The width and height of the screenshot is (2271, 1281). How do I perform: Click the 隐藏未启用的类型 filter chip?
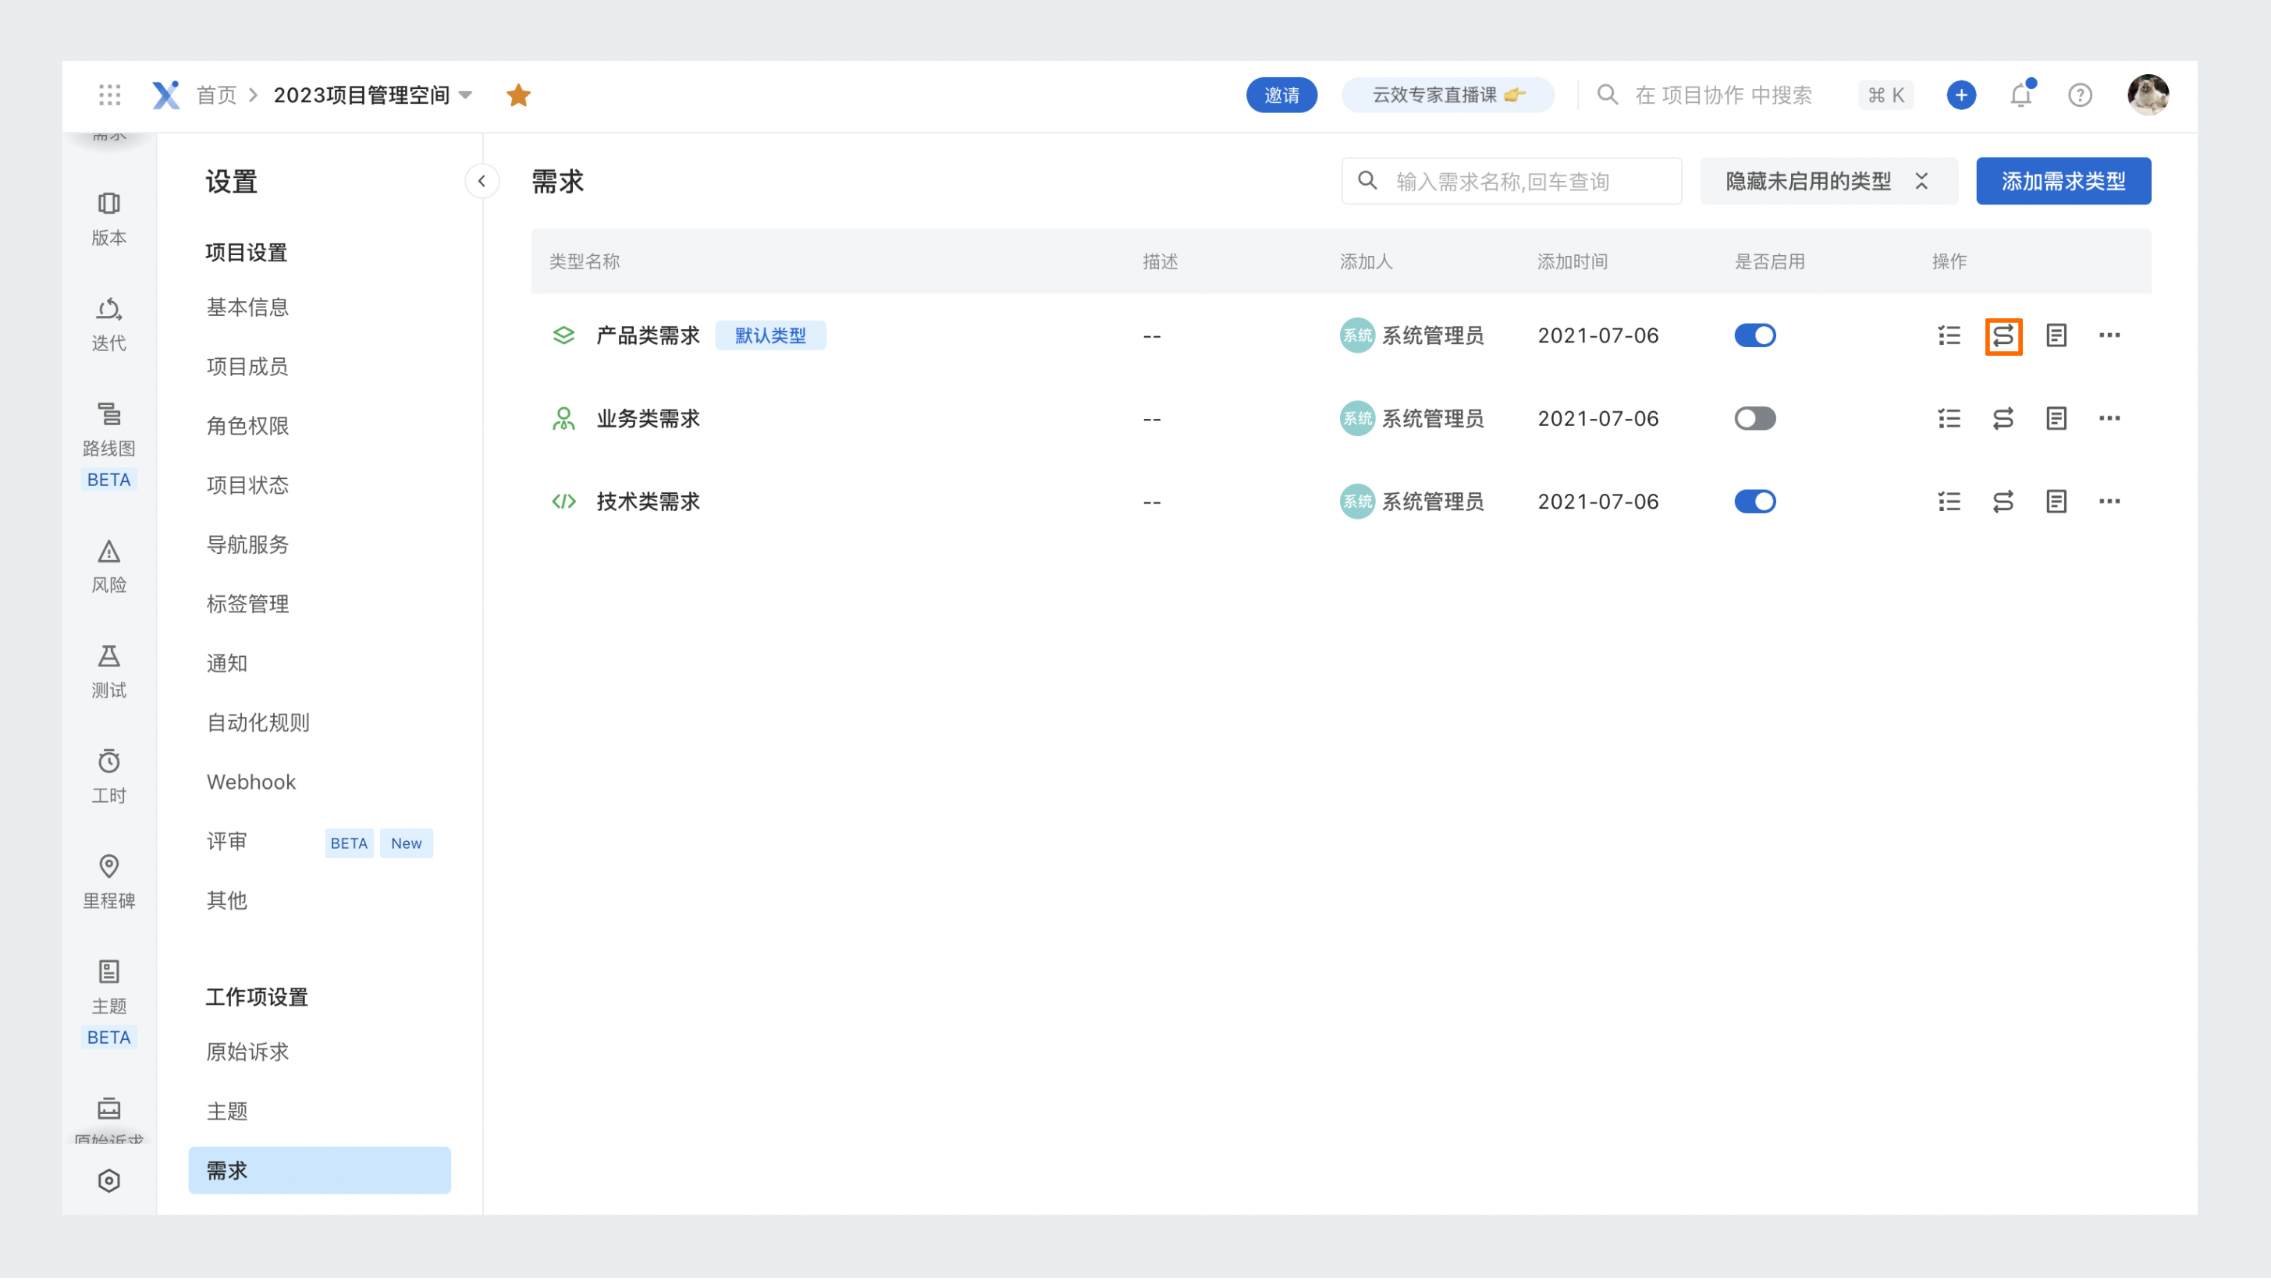coord(1829,182)
